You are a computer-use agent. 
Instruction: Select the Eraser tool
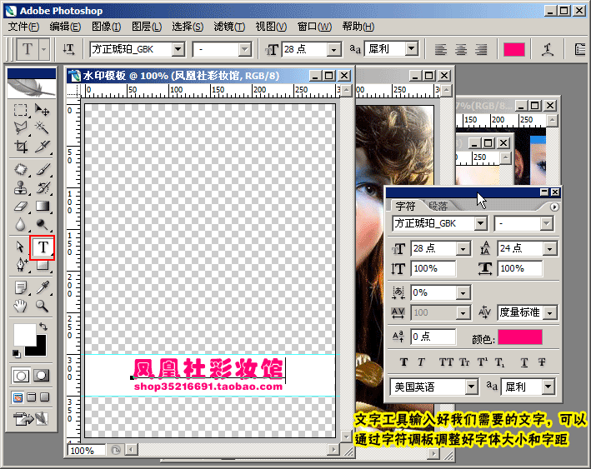20,206
